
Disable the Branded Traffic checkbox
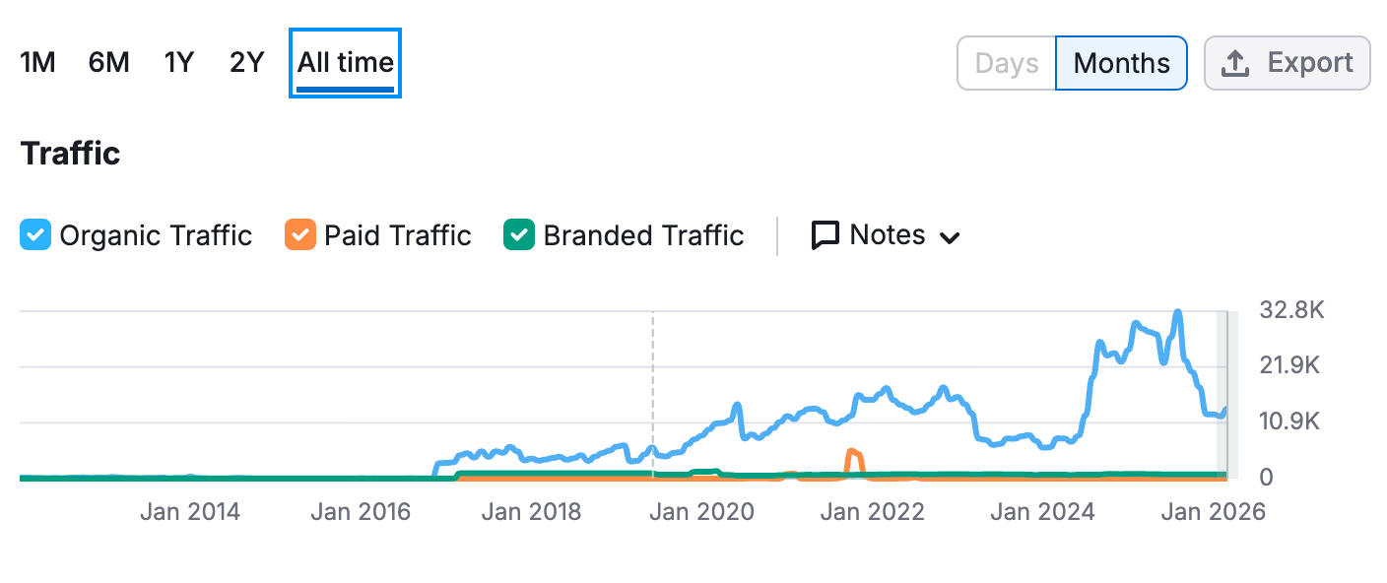coord(519,236)
